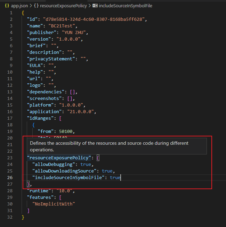Click the "url" key on line 11
Image resolution: width=226 pixels, height=227 pixels.
[33, 78]
